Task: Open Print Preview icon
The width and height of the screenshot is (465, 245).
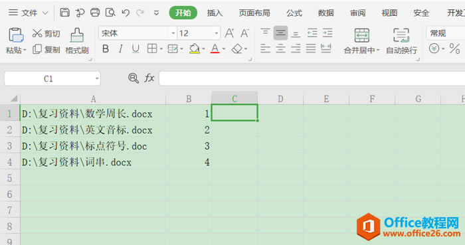Action: click(110, 13)
